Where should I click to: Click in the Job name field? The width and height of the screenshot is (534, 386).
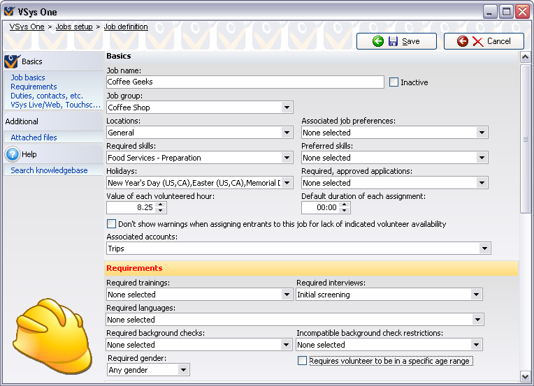[245, 82]
